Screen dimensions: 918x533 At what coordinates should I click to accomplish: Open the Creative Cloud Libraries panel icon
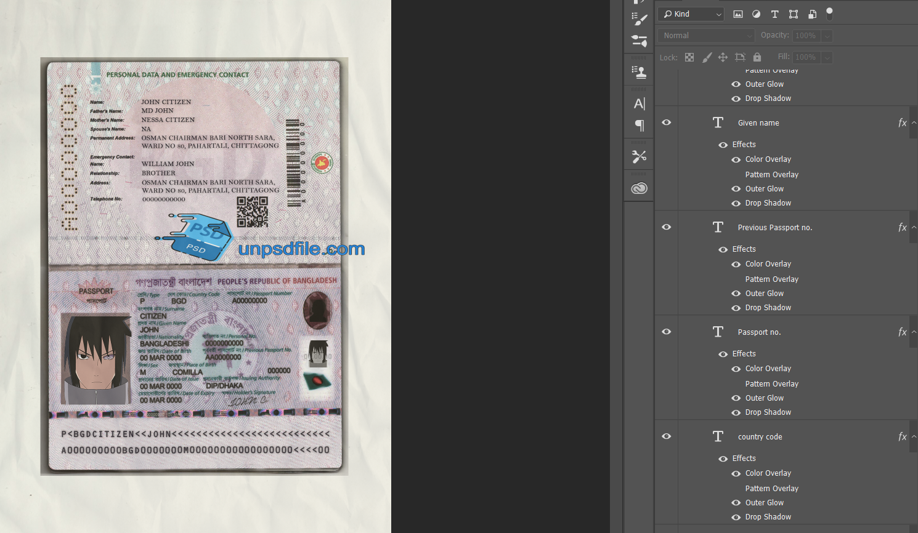tap(640, 188)
